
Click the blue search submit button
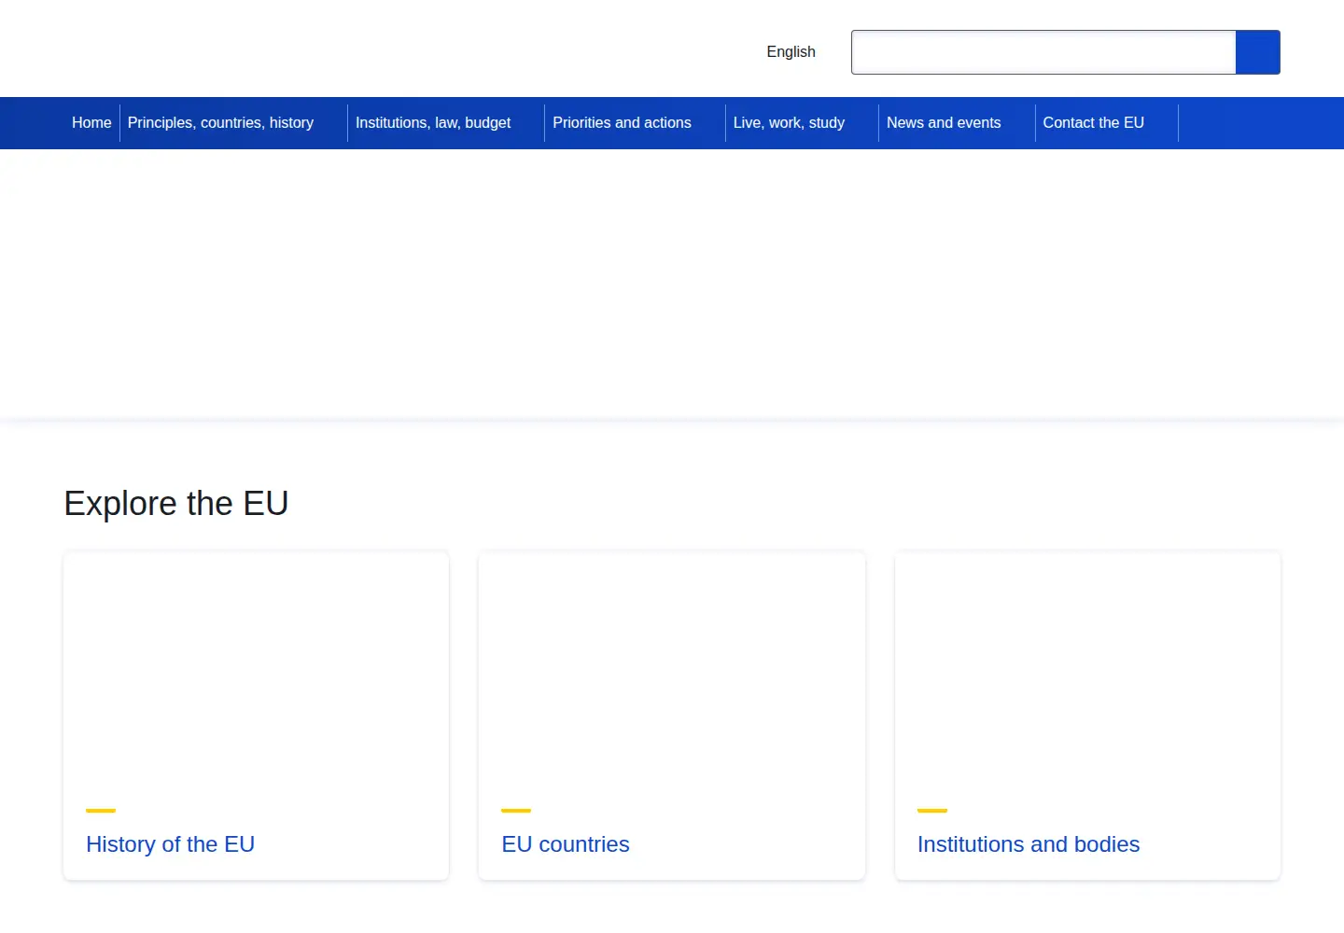tap(1258, 52)
